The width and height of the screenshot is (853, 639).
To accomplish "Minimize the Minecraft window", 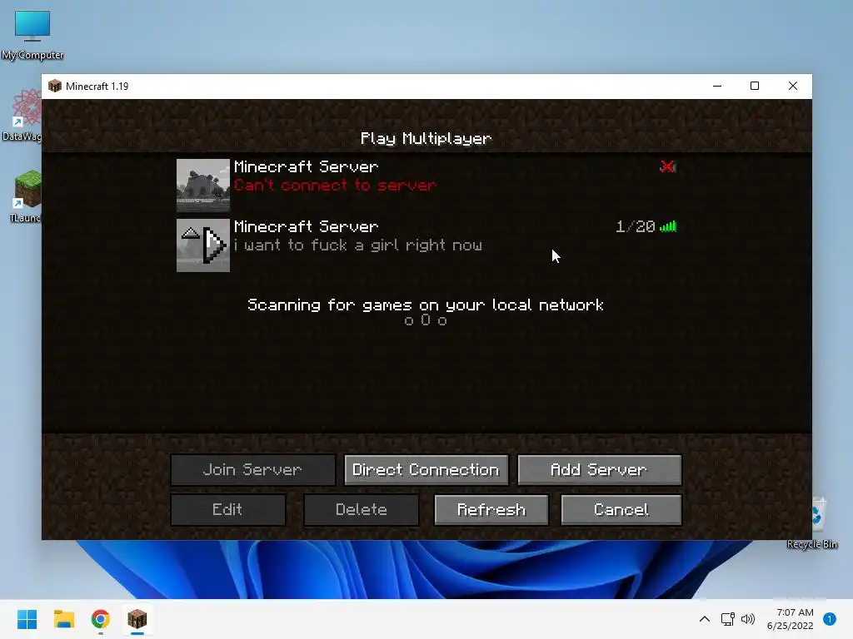I will [717, 86].
